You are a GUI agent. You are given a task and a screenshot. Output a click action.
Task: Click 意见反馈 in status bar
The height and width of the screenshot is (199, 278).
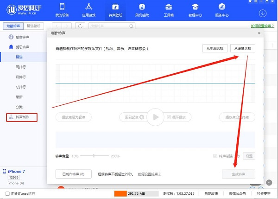(x=211, y=193)
